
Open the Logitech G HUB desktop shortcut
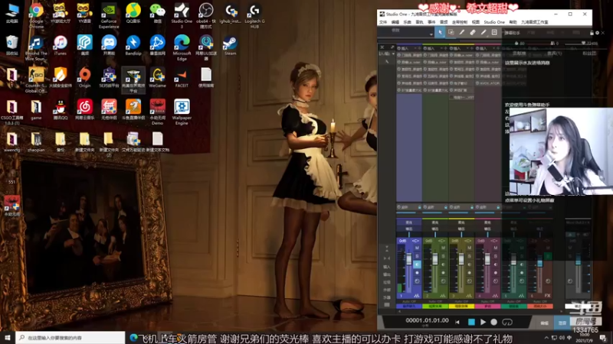254,15
